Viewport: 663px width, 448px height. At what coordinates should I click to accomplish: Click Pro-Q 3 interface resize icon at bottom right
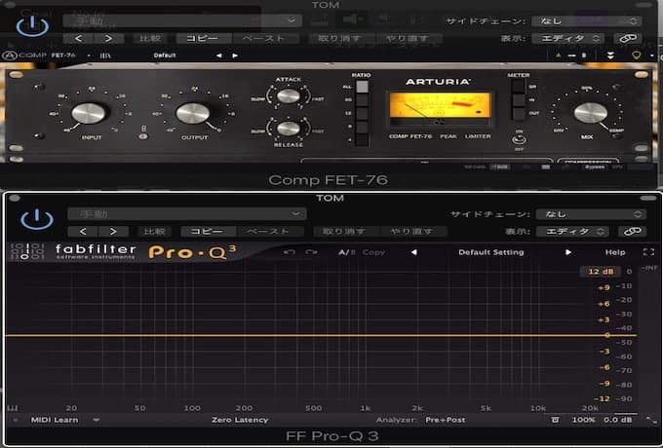(x=649, y=420)
